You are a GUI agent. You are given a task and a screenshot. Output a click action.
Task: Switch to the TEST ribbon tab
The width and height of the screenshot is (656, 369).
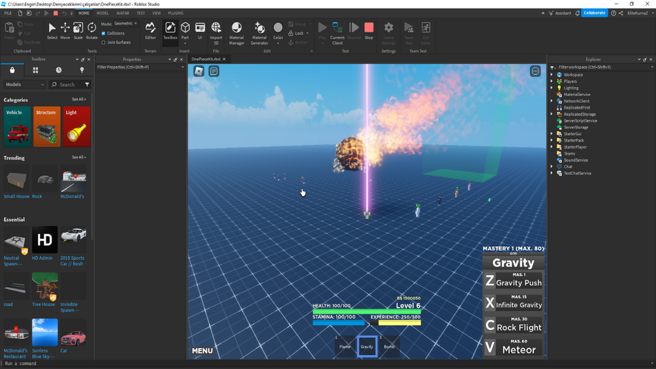point(140,13)
